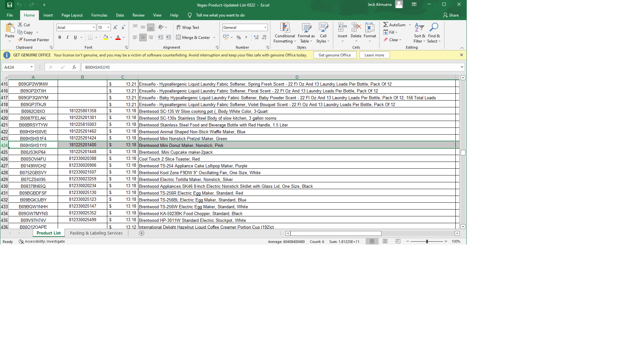Viewport: 623px width, 338px height.
Task: Click the Paste clipboard icon
Action: pyautogui.click(x=10, y=28)
